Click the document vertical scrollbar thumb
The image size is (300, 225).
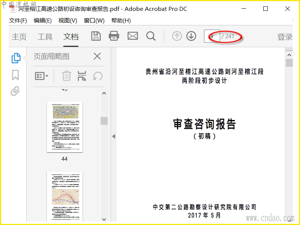coord(289,63)
